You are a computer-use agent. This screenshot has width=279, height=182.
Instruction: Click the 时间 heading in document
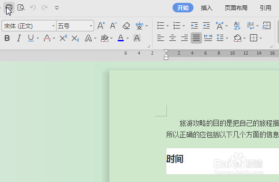tap(175, 159)
